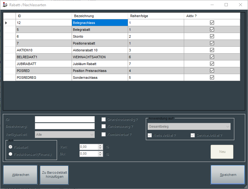Click the row selector arrow beside ID 12
The width and height of the screenshot is (248, 189).
point(6,23)
